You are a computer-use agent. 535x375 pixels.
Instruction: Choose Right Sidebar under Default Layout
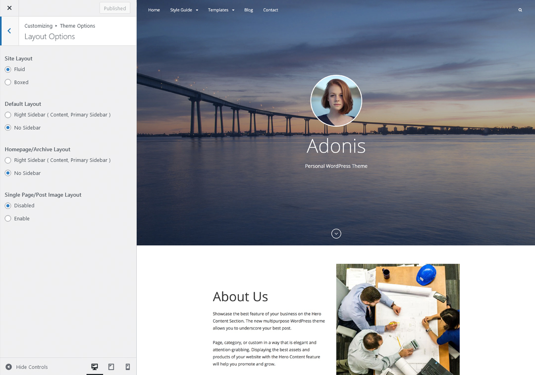[x=8, y=115]
